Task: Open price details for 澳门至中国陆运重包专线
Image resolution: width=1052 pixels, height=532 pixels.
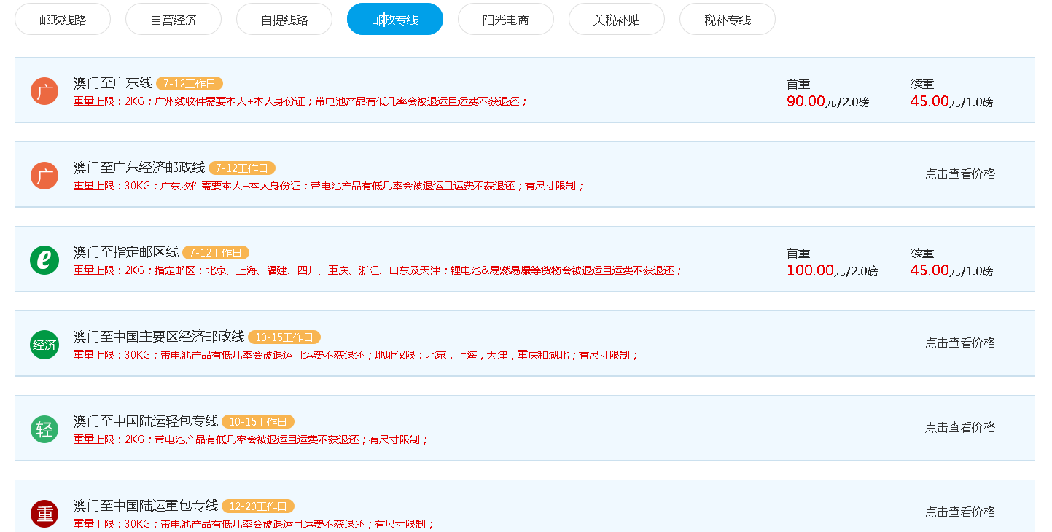Action: pyautogui.click(x=959, y=512)
